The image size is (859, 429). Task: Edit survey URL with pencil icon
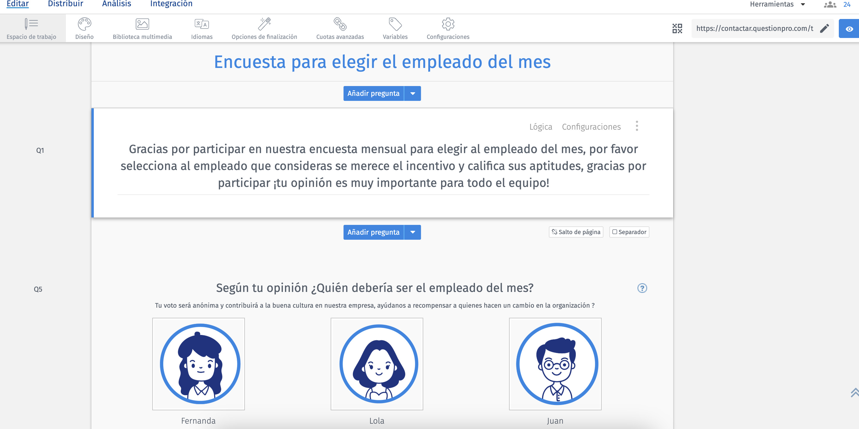(824, 29)
